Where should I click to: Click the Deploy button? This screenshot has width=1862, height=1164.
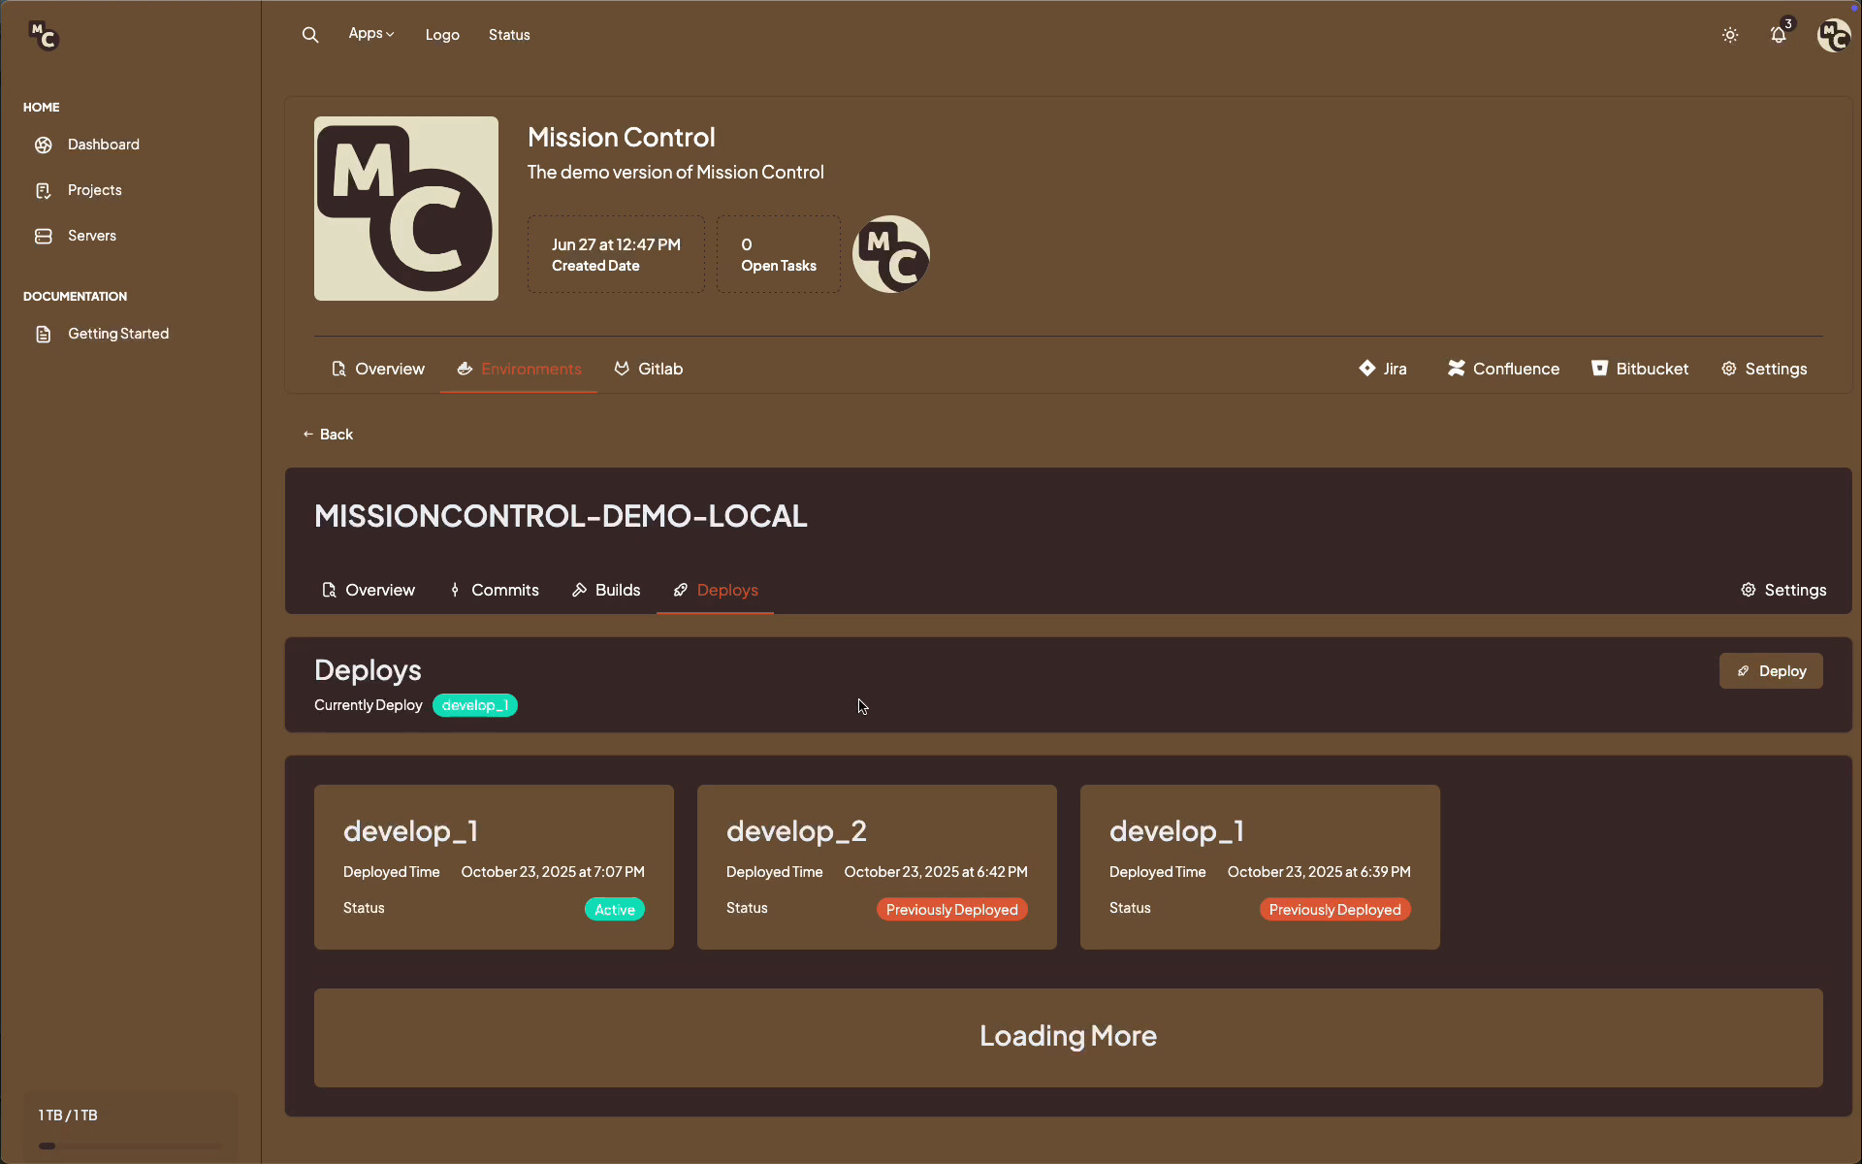(1771, 671)
